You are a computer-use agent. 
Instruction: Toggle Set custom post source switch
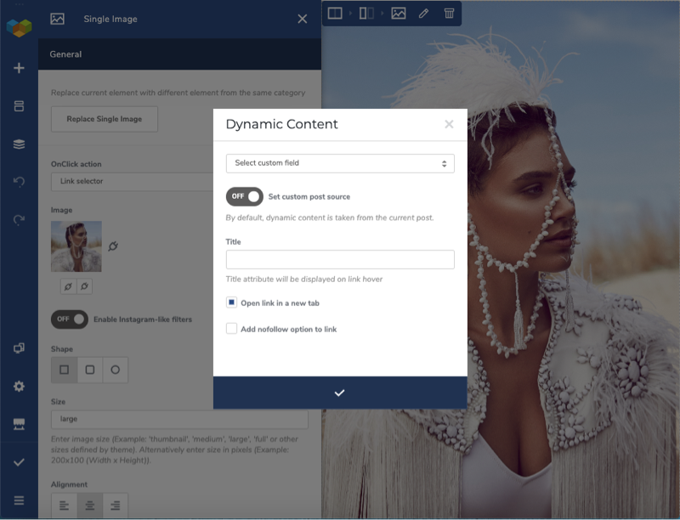[245, 197]
